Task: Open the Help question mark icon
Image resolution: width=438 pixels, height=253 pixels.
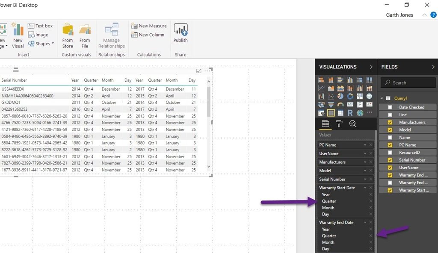Action: point(433,15)
